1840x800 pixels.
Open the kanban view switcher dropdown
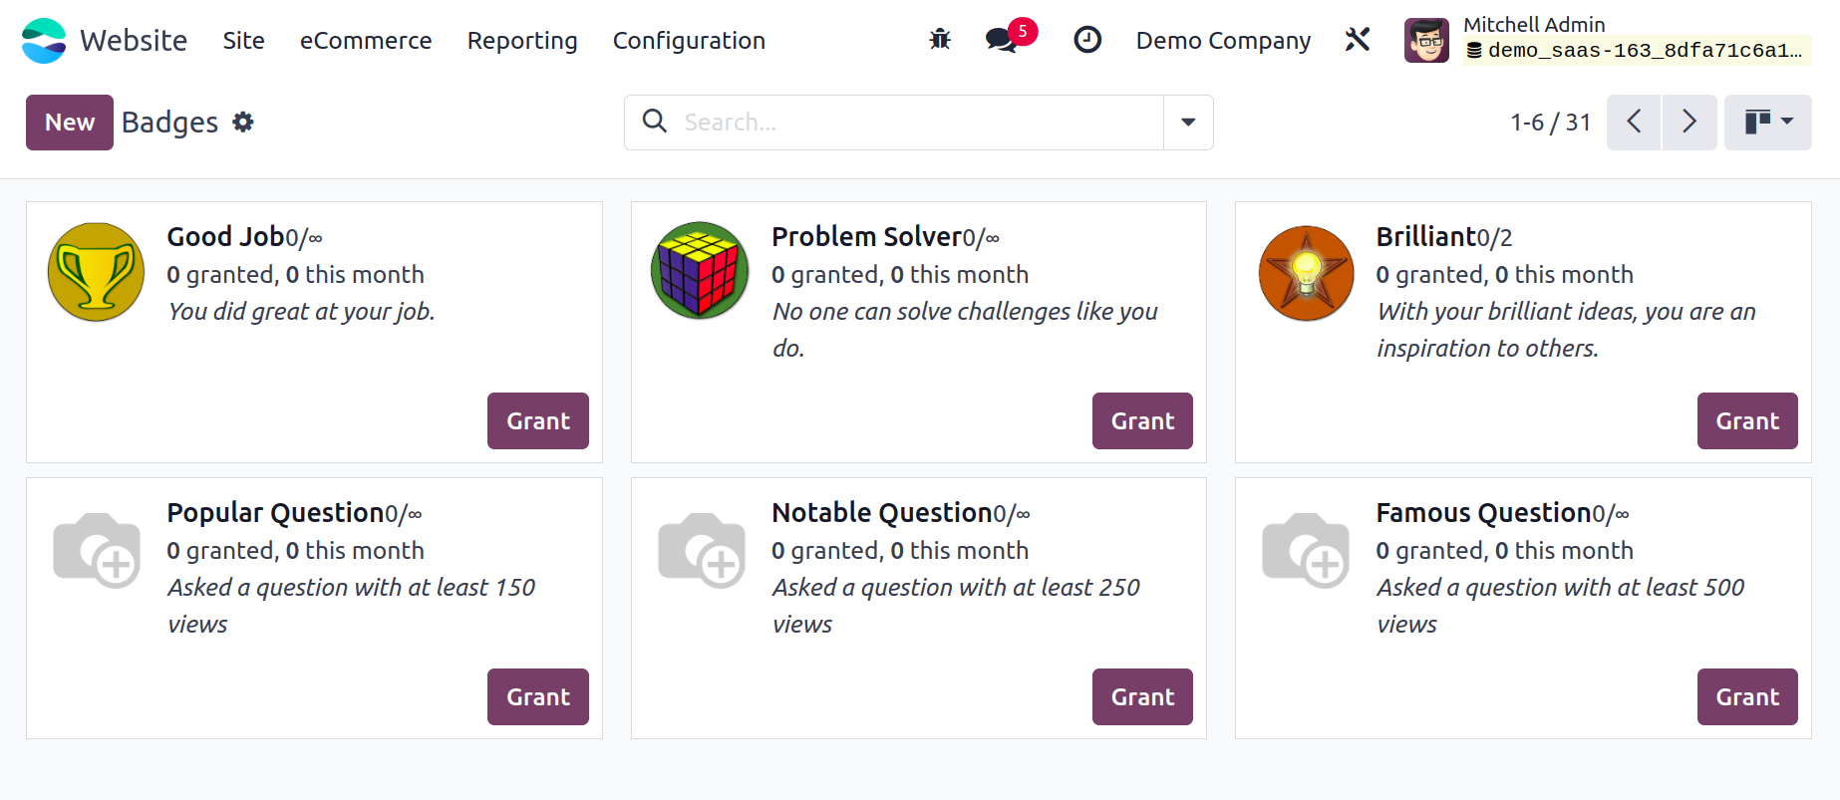(x=1768, y=123)
